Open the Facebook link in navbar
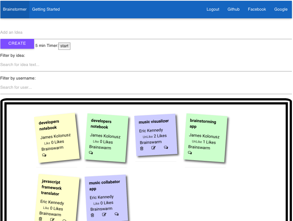Screen dimensions: 293x221 [x=257, y=9]
